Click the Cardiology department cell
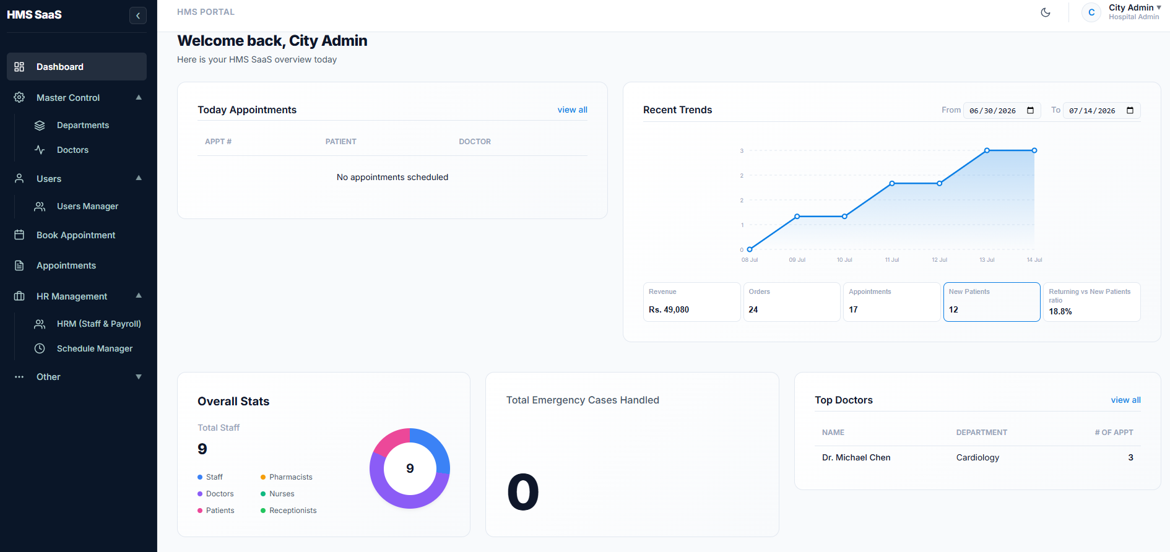 click(x=977, y=457)
